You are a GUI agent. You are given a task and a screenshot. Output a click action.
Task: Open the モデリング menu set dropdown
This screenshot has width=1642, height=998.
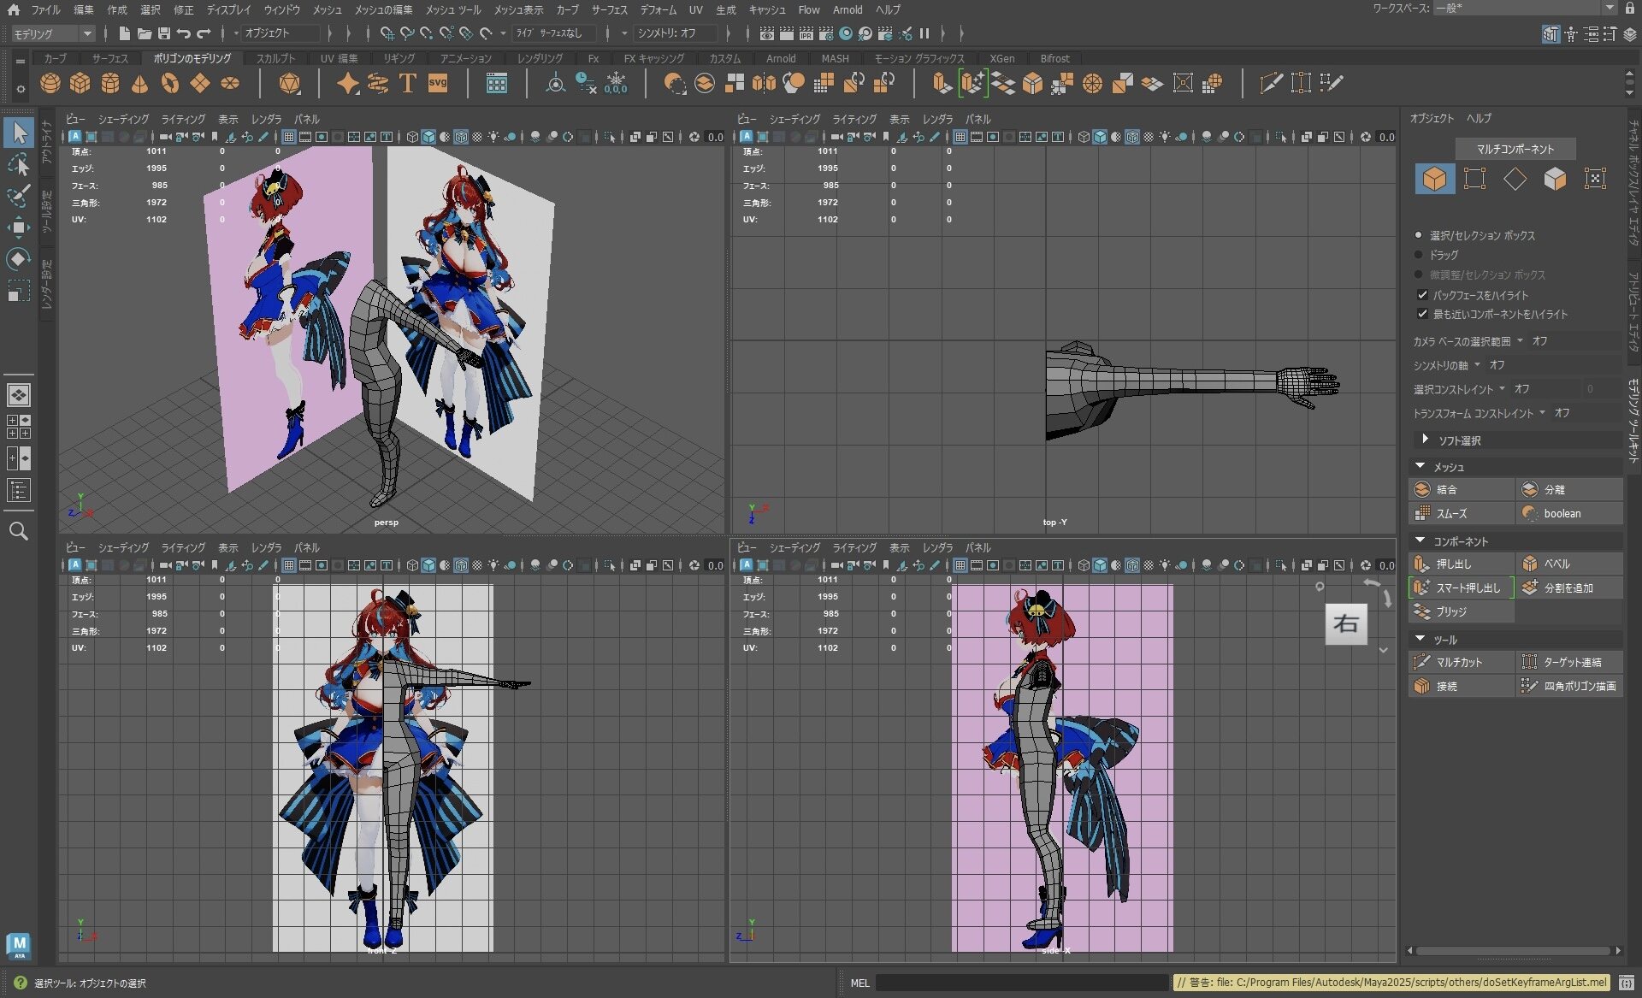click(53, 33)
